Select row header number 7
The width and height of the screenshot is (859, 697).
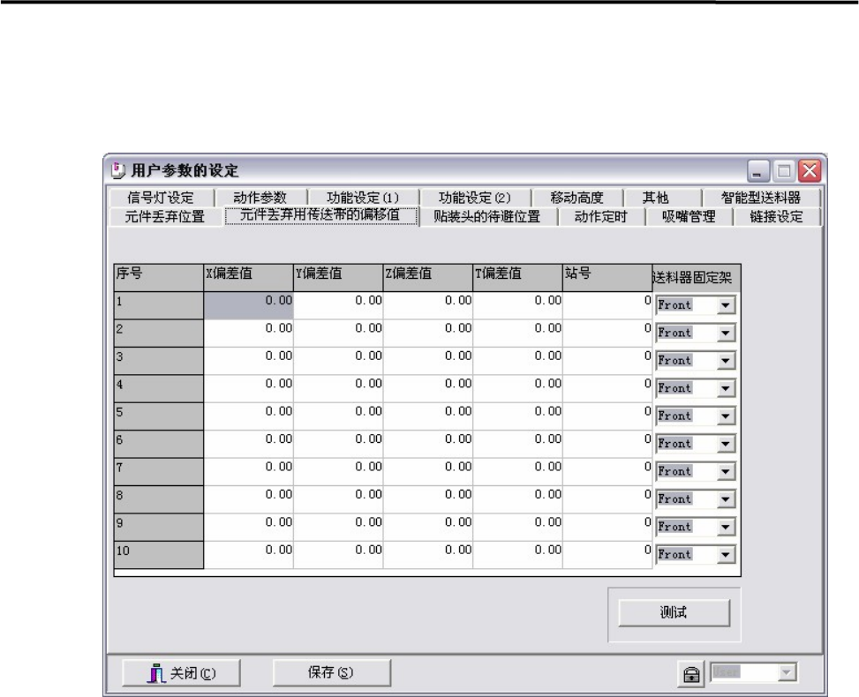tap(159, 472)
